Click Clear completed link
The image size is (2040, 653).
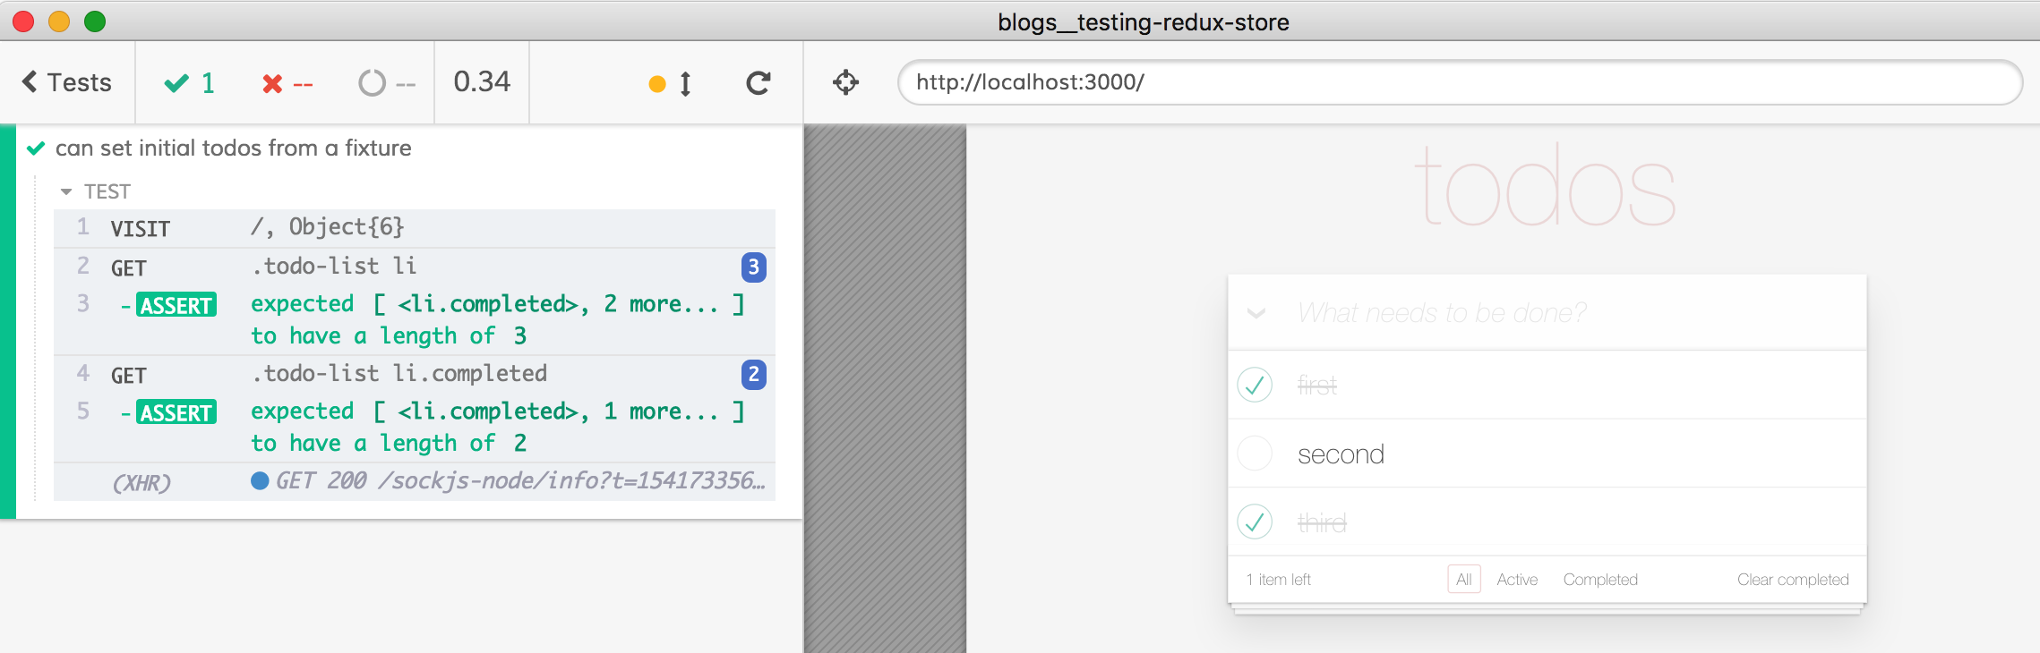1793,580
